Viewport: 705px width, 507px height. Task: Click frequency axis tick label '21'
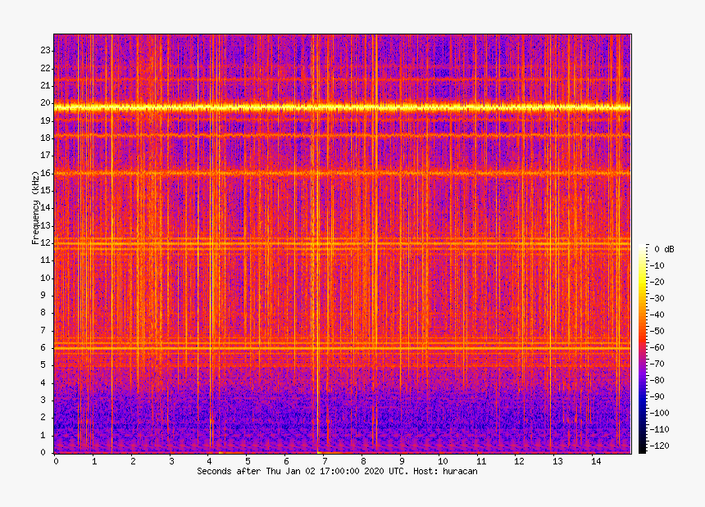[45, 85]
